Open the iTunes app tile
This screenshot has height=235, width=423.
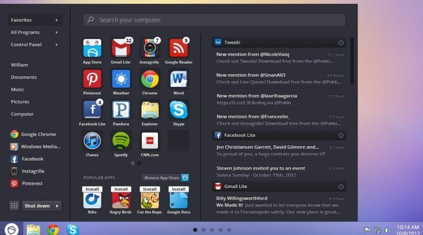[x=92, y=141]
